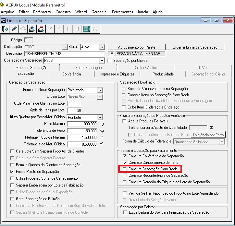The height and width of the screenshot is (226, 235).
Task: Open the Gerencial menu
Action: coord(100,12)
